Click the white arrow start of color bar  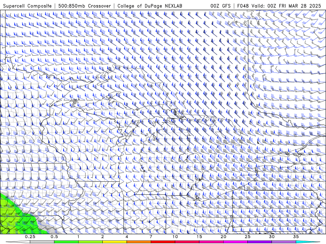tap(18, 242)
